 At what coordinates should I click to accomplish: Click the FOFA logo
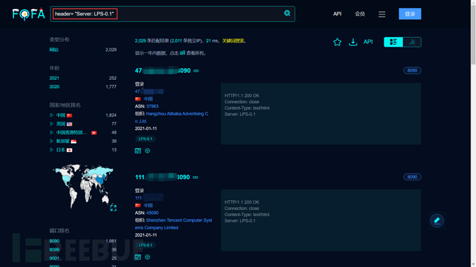point(29,14)
